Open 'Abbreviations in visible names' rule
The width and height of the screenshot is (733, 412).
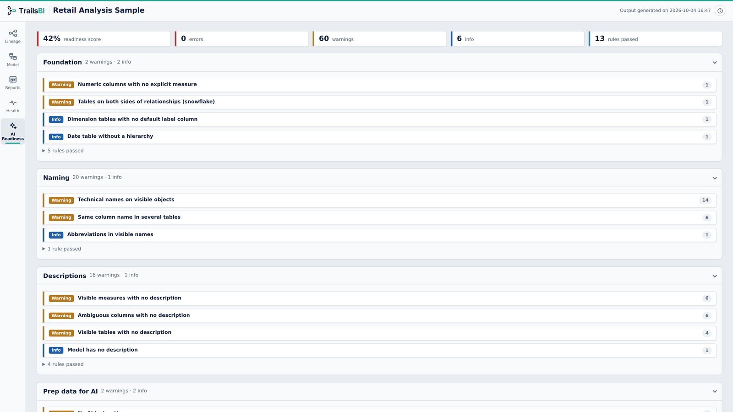(x=379, y=235)
